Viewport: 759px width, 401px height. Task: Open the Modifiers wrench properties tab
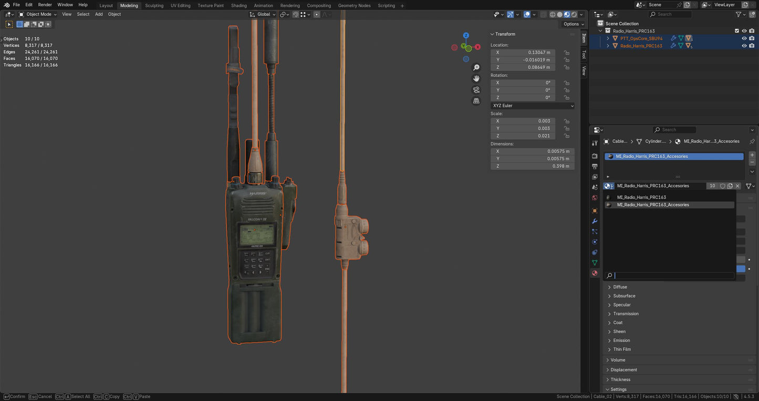point(595,221)
